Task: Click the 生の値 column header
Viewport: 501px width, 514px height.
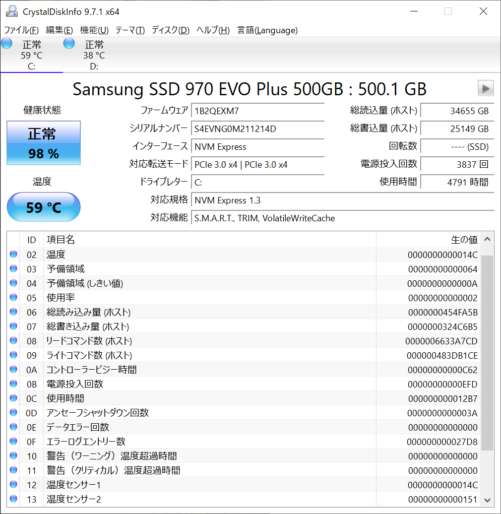Action: 428,240
